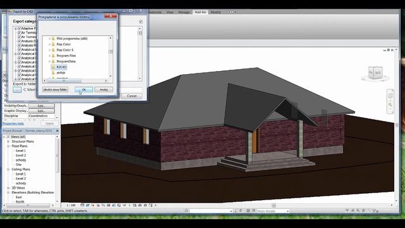Open the Discipline Coordination dropdown

(41, 116)
